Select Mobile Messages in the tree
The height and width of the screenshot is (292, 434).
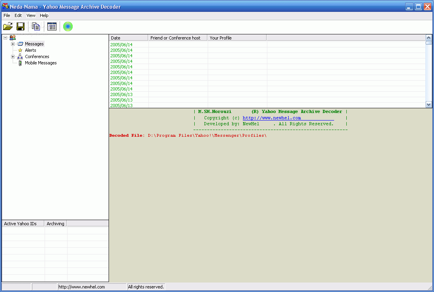41,63
